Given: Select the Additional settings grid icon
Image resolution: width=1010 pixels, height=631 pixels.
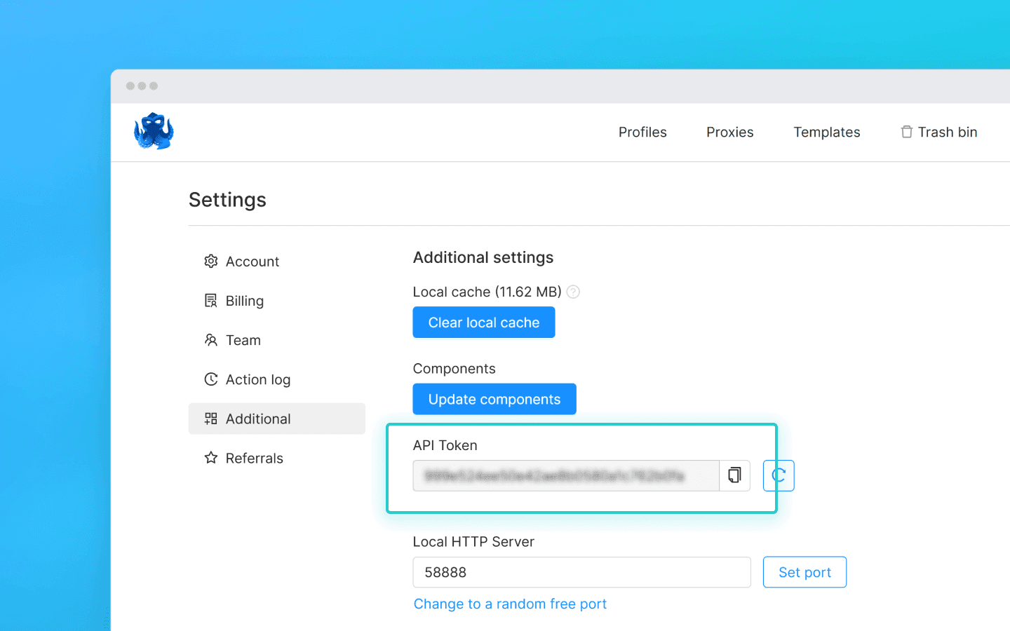Looking at the screenshot, I should [210, 418].
